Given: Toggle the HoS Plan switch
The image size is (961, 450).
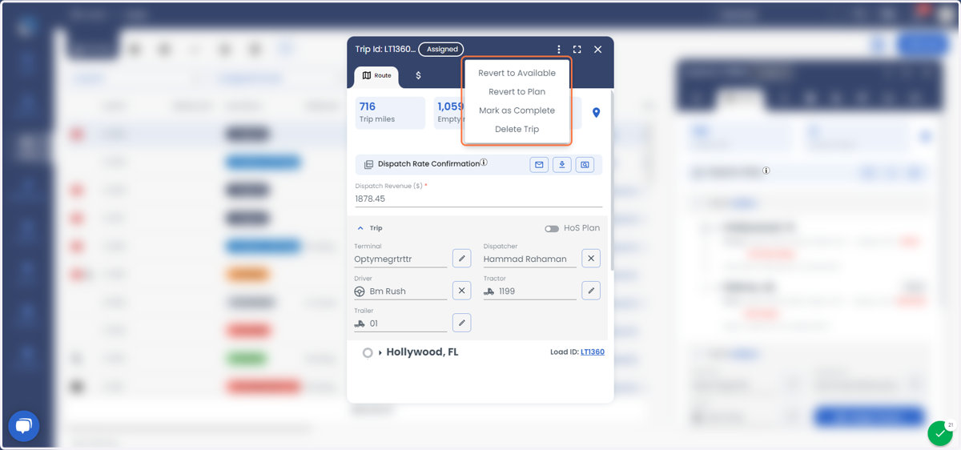Looking at the screenshot, I should (x=552, y=228).
